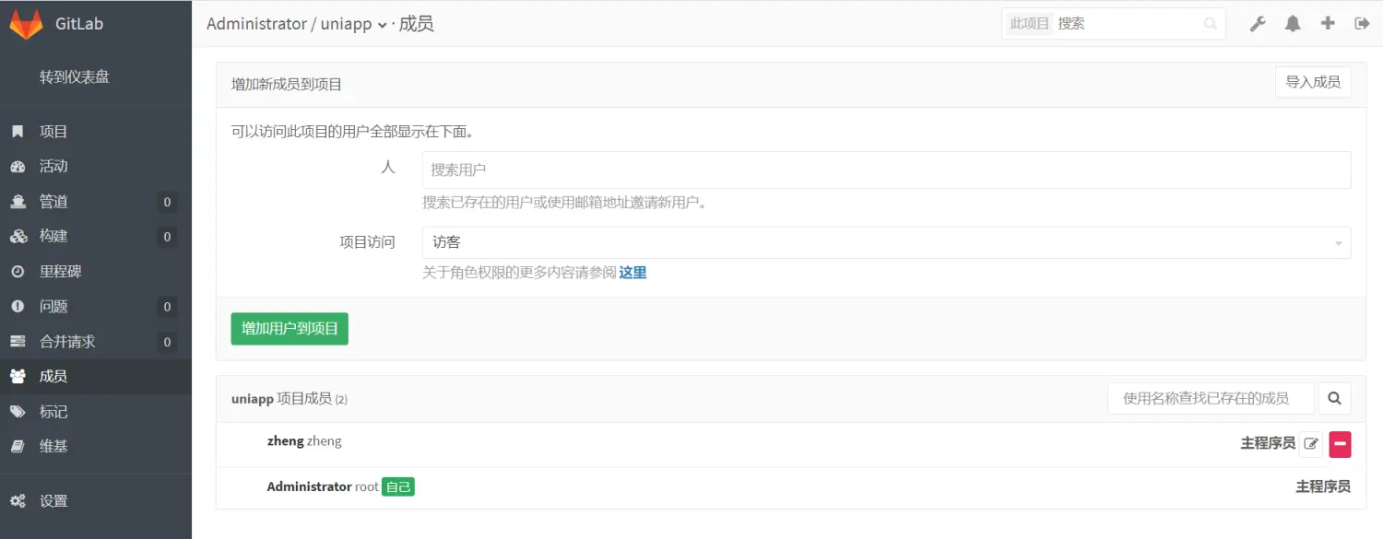Click the GitLab fox logo
This screenshot has height=539, width=1383.
pos(26,24)
